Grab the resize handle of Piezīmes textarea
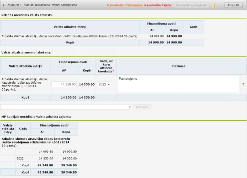Screen dimensions: 247x178 point(237,91)
